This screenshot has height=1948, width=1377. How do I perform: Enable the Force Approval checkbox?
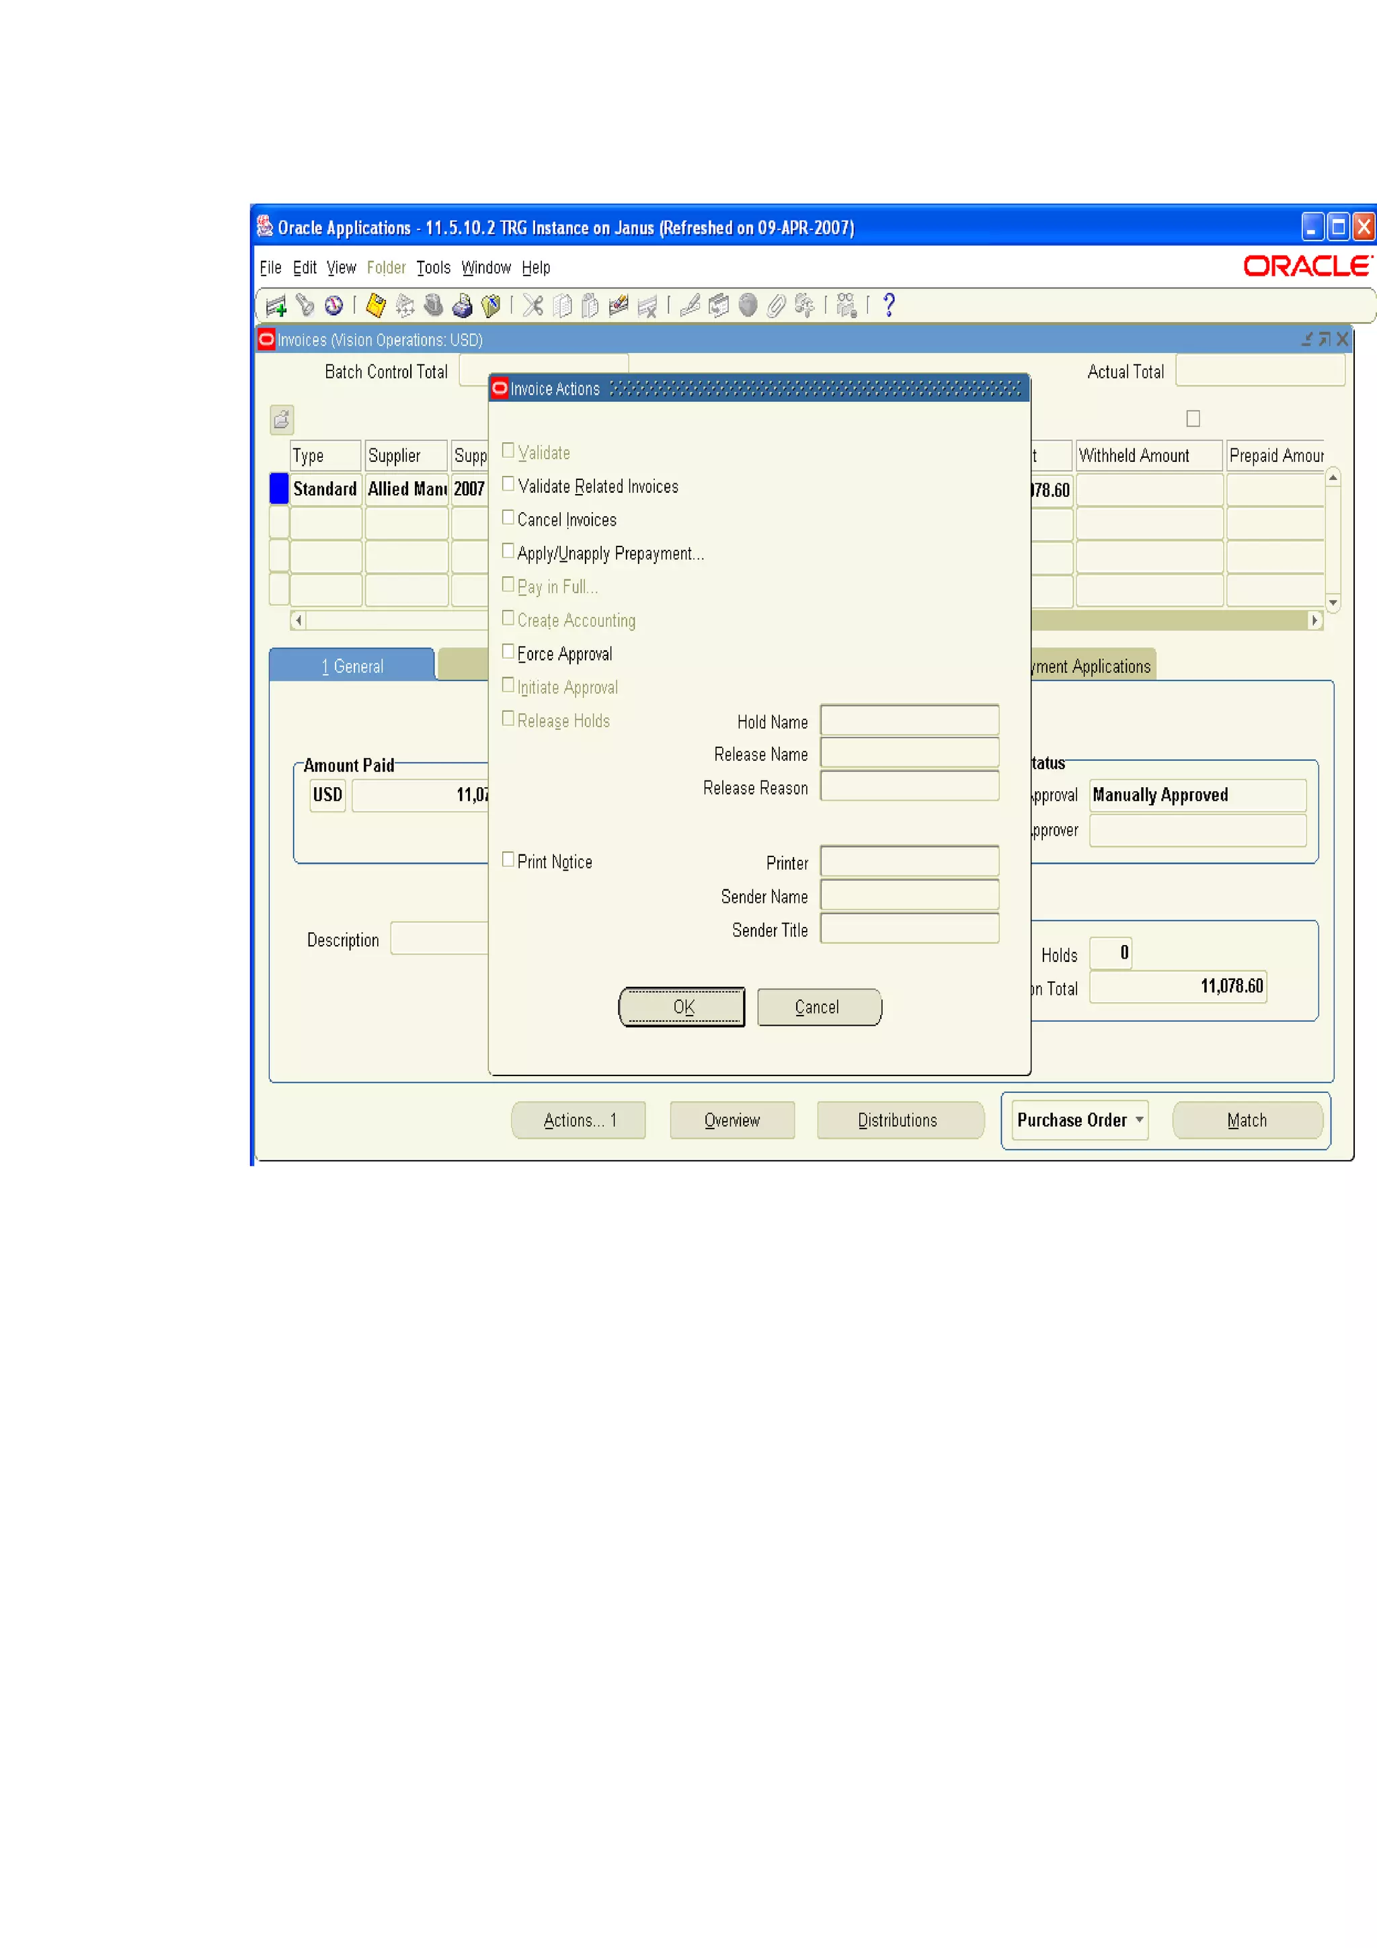pos(508,651)
